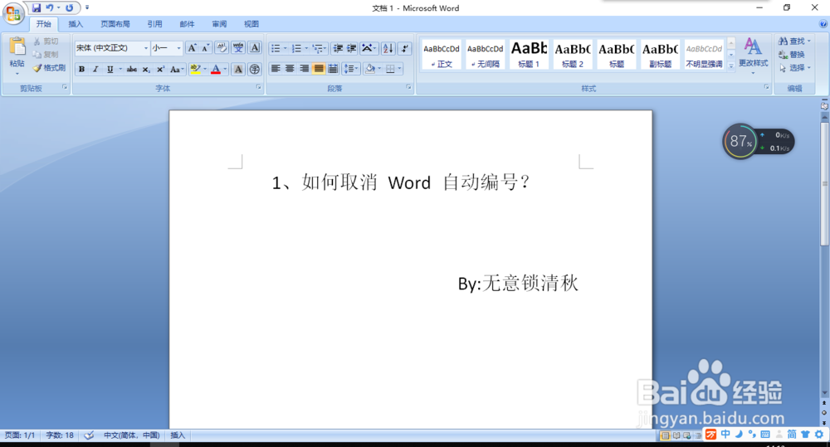This screenshot has height=447, width=830.
Task: Align text left
Action: (x=276, y=69)
